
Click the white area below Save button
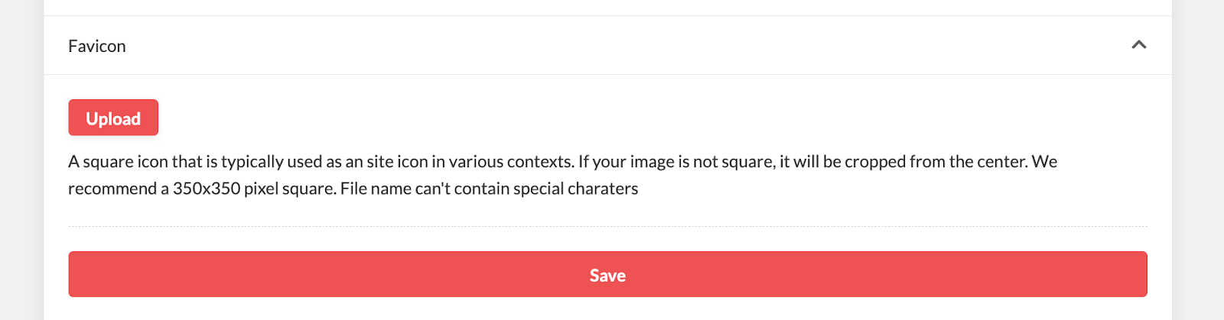pyautogui.click(x=607, y=309)
